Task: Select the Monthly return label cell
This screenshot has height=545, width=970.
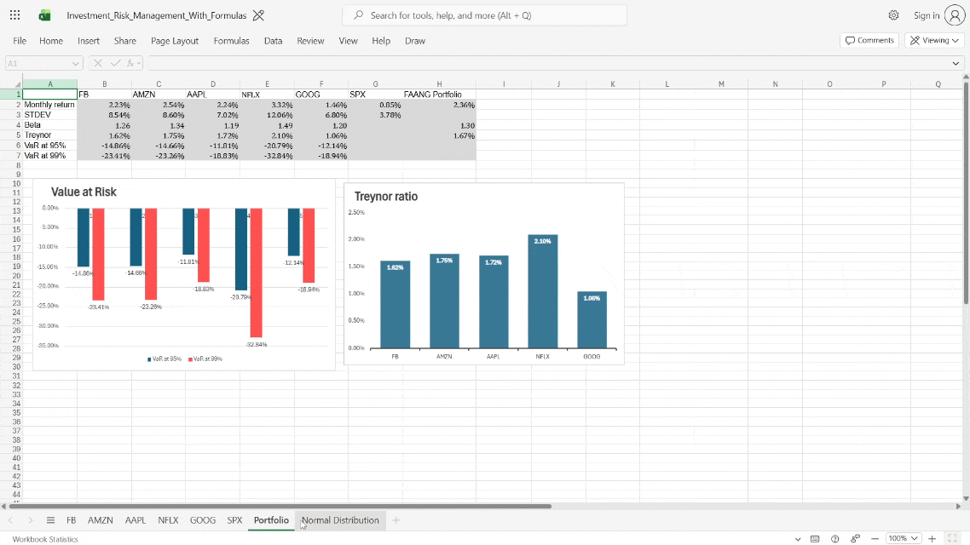Action: (x=50, y=105)
